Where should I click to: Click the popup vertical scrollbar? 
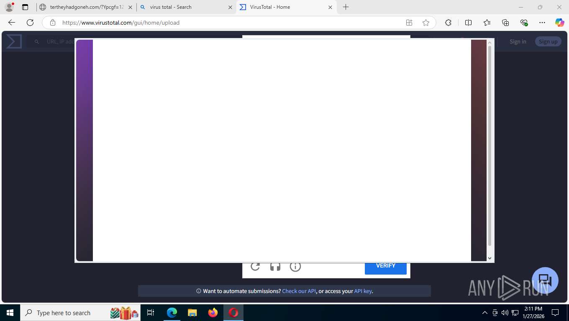(490, 146)
